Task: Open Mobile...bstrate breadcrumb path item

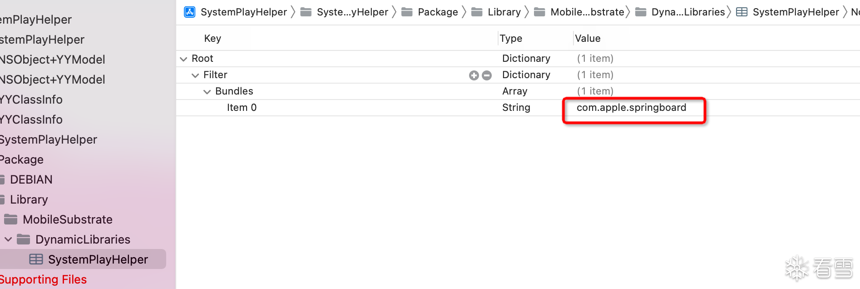Action: click(587, 12)
